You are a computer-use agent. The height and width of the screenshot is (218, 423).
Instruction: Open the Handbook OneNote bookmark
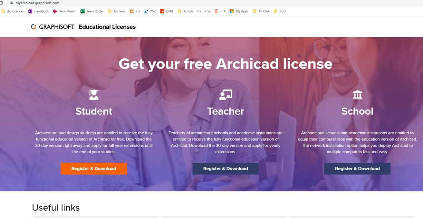coord(38,11)
